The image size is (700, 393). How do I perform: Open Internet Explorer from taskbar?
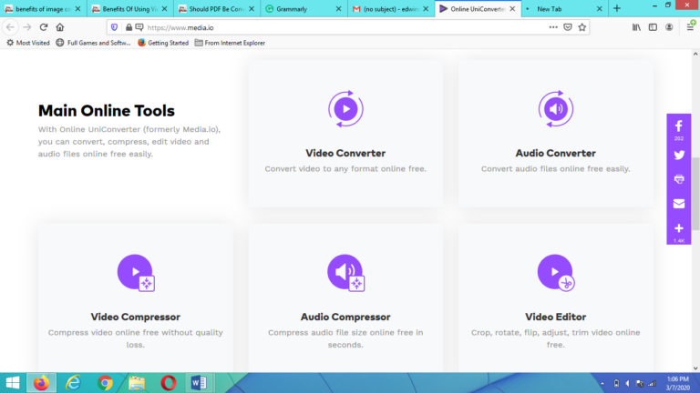73,383
